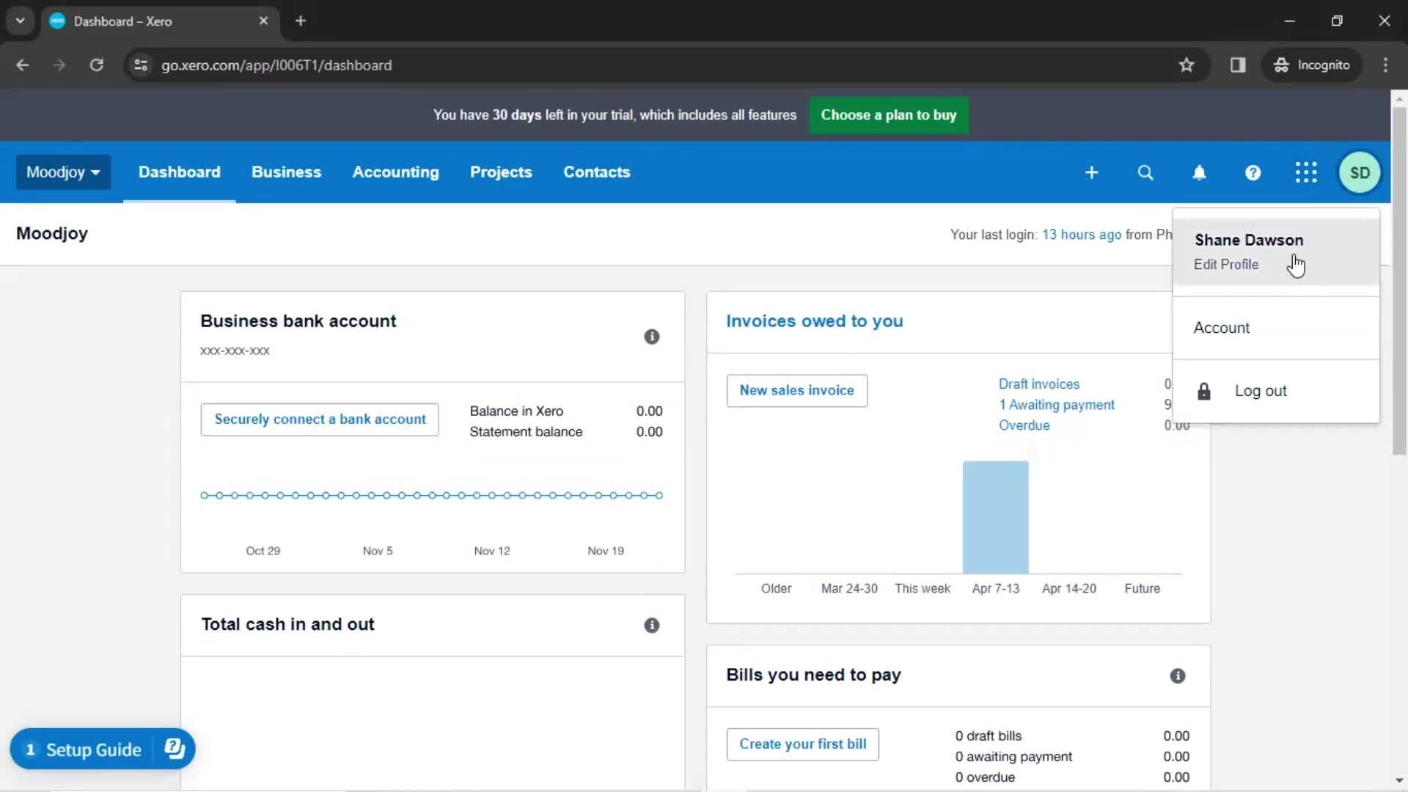Click the address bar URL
This screenshot has width=1408, height=792.
pyautogui.click(x=276, y=65)
